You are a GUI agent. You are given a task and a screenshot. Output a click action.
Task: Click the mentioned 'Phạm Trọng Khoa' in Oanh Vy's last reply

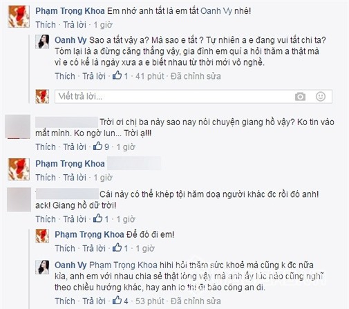click(x=123, y=265)
